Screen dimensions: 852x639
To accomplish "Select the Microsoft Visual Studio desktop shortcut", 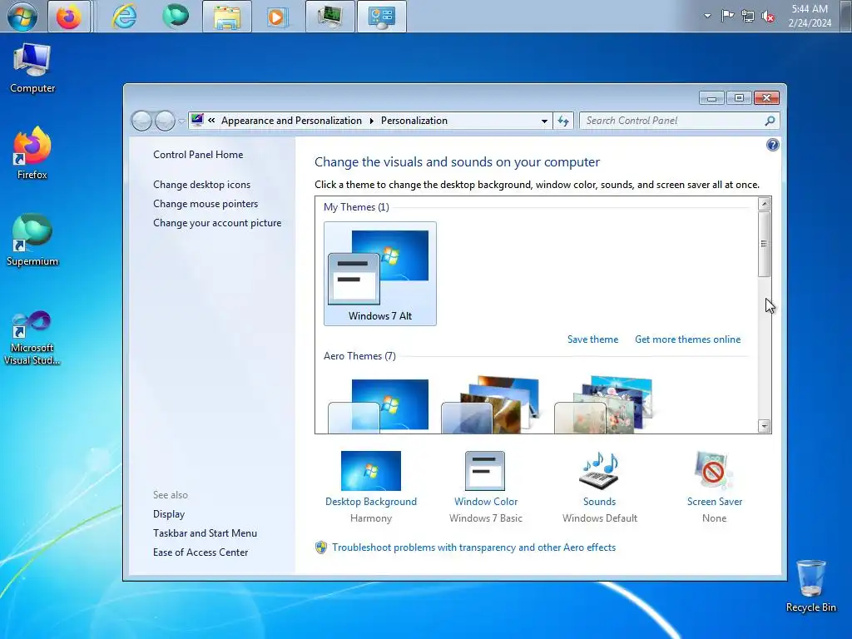I will pyautogui.click(x=32, y=338).
